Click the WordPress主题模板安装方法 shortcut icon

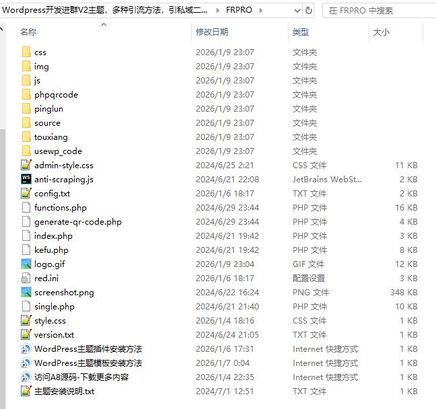click(26, 363)
